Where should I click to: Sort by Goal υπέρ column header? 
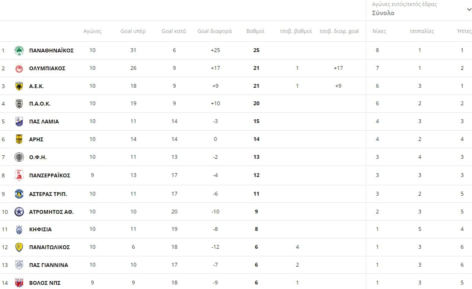coord(133,31)
